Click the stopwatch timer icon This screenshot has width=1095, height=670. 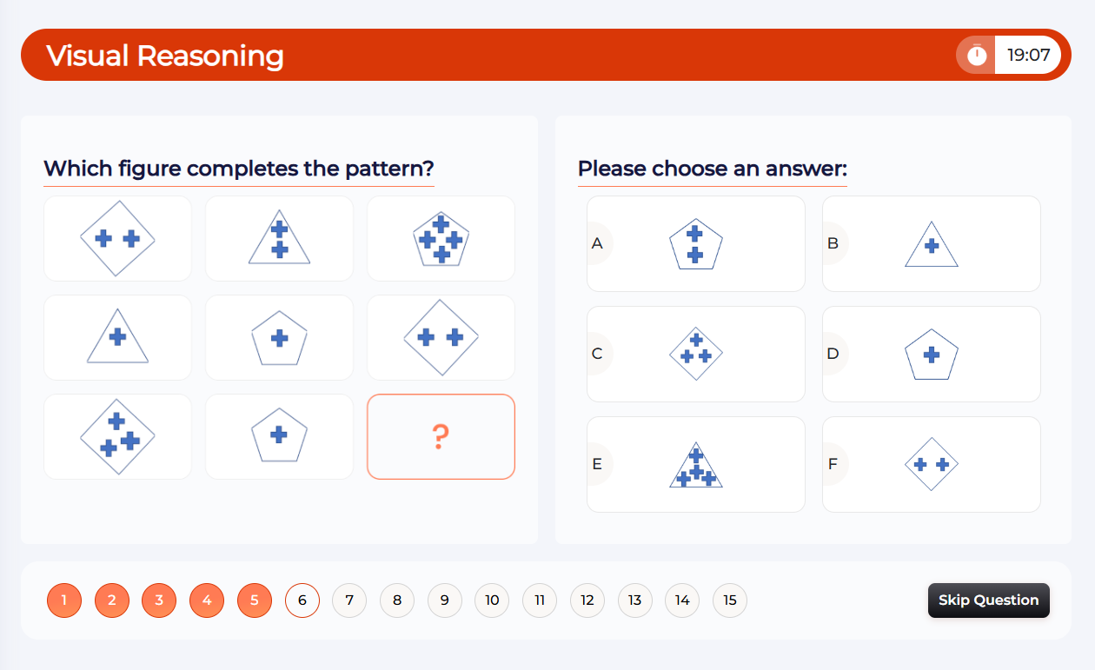[978, 56]
